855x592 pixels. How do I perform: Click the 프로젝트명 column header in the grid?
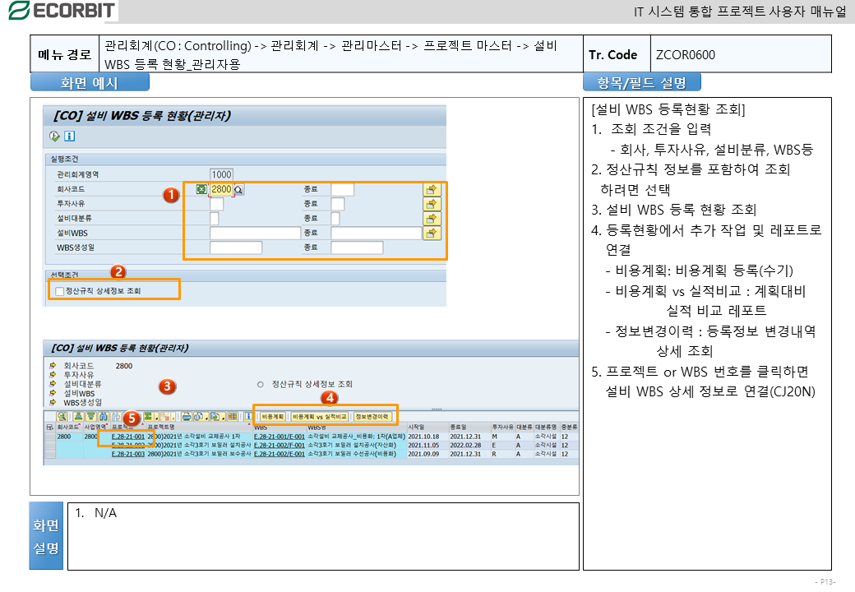click(200, 428)
